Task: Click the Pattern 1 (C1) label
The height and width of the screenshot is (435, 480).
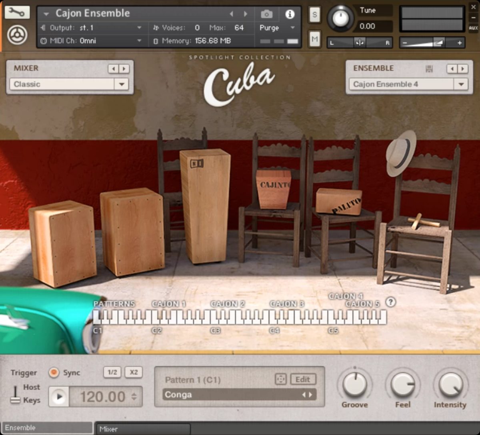Action: [x=193, y=379]
